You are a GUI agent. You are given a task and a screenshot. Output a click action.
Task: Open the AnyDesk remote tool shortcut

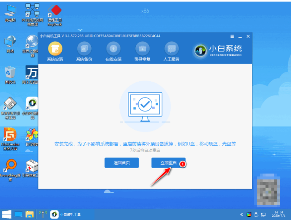click(x=55, y=15)
